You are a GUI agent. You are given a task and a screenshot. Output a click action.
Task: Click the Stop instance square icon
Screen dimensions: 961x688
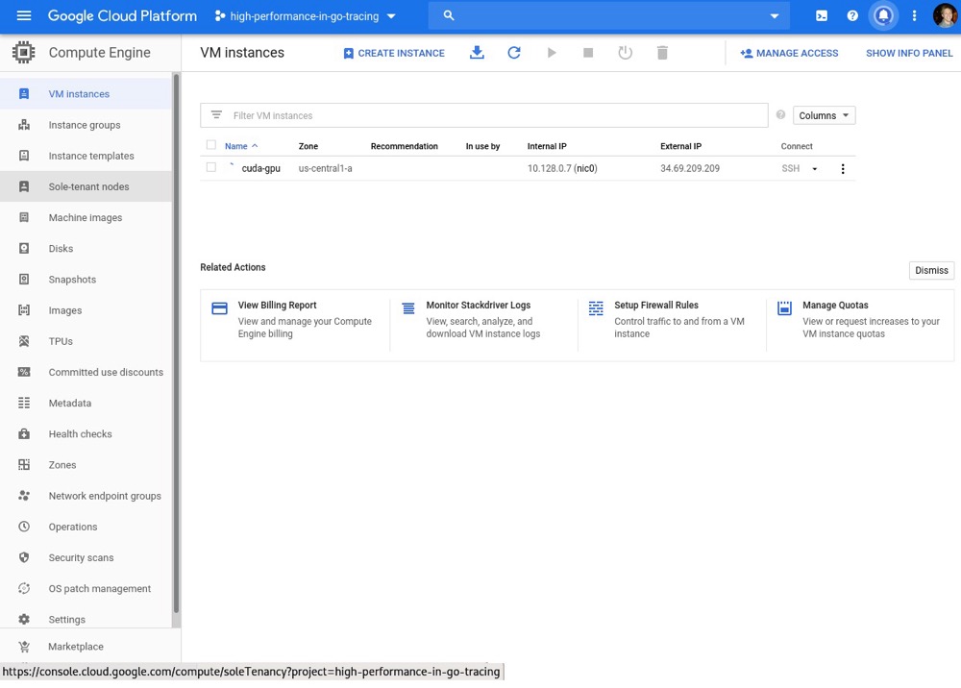(588, 53)
